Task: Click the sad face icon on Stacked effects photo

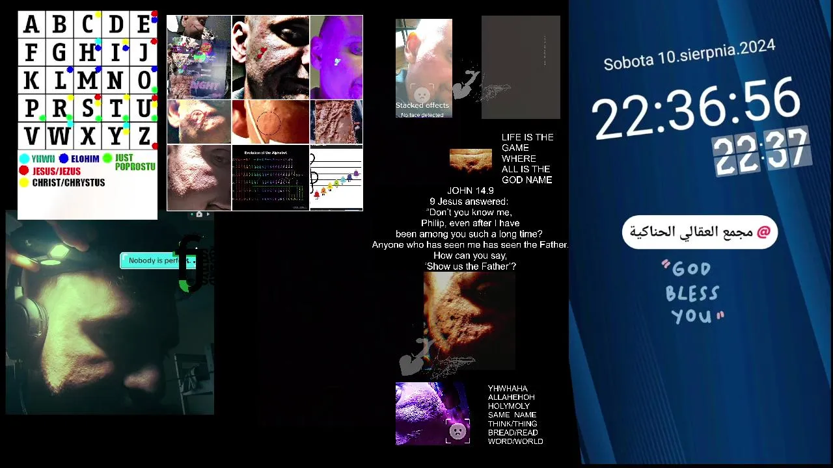Action: [x=422, y=95]
